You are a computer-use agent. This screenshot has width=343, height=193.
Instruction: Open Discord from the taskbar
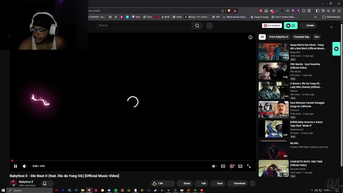click(109, 190)
